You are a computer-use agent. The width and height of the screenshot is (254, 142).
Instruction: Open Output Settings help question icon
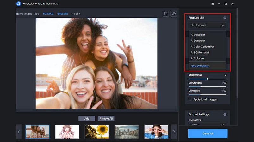(x=225, y=115)
